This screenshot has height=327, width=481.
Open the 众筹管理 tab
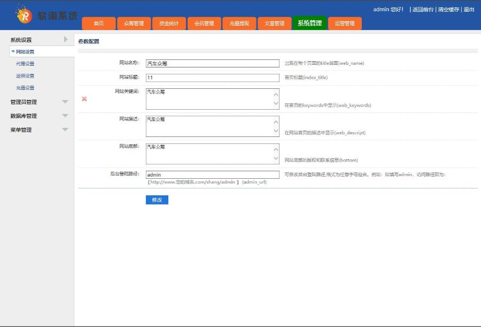pos(134,24)
